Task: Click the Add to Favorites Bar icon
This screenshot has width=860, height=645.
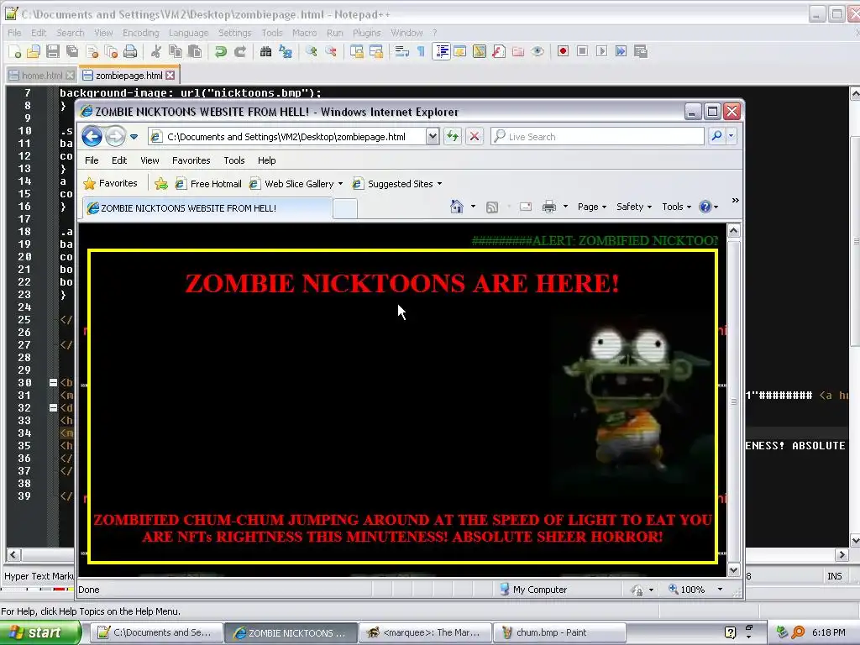Action: (x=160, y=184)
